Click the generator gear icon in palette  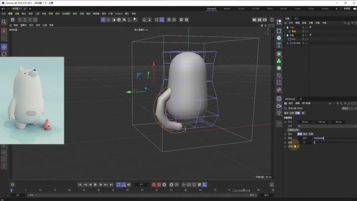279,68
